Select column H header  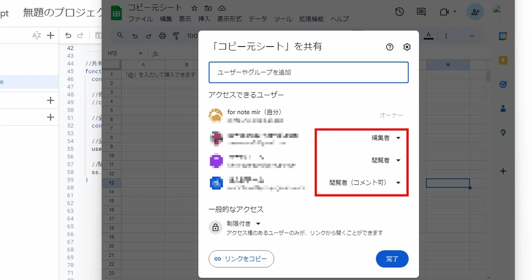[x=448, y=65]
